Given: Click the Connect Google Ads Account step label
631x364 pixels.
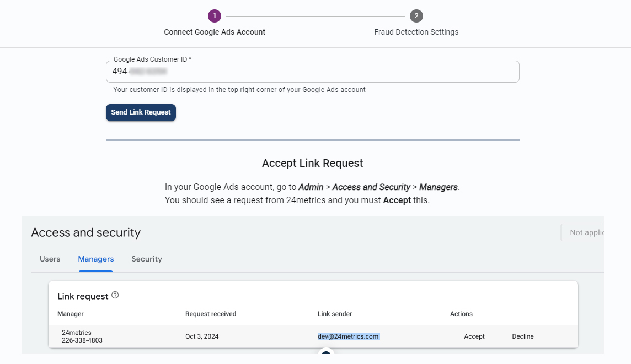Looking at the screenshot, I should [215, 32].
